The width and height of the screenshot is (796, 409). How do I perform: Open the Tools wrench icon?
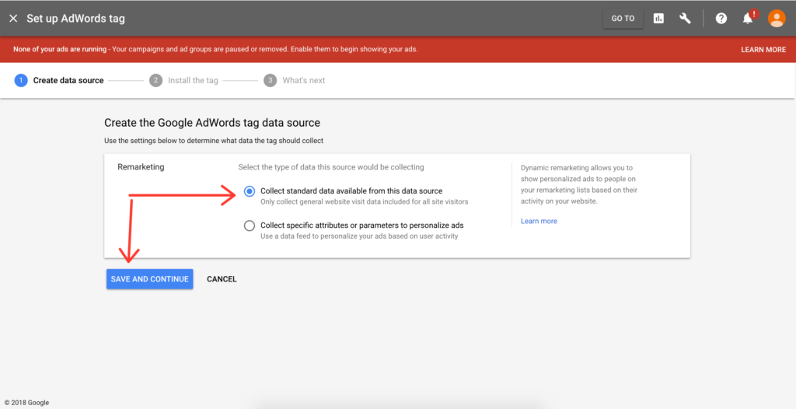(x=685, y=19)
